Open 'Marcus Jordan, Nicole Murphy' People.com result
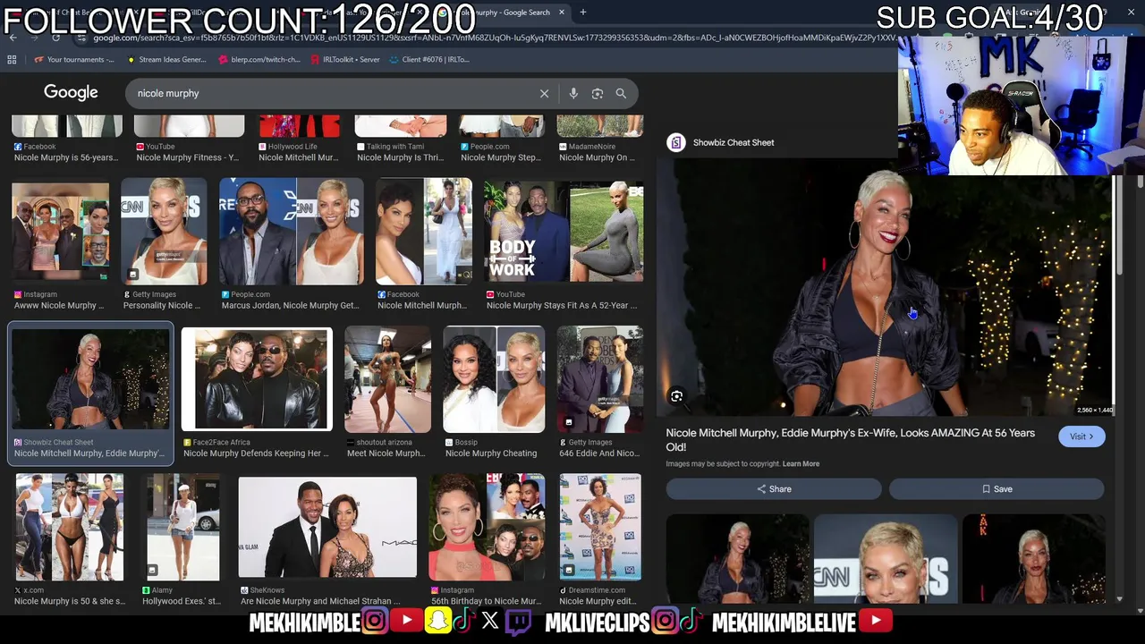 pyautogui.click(x=292, y=232)
